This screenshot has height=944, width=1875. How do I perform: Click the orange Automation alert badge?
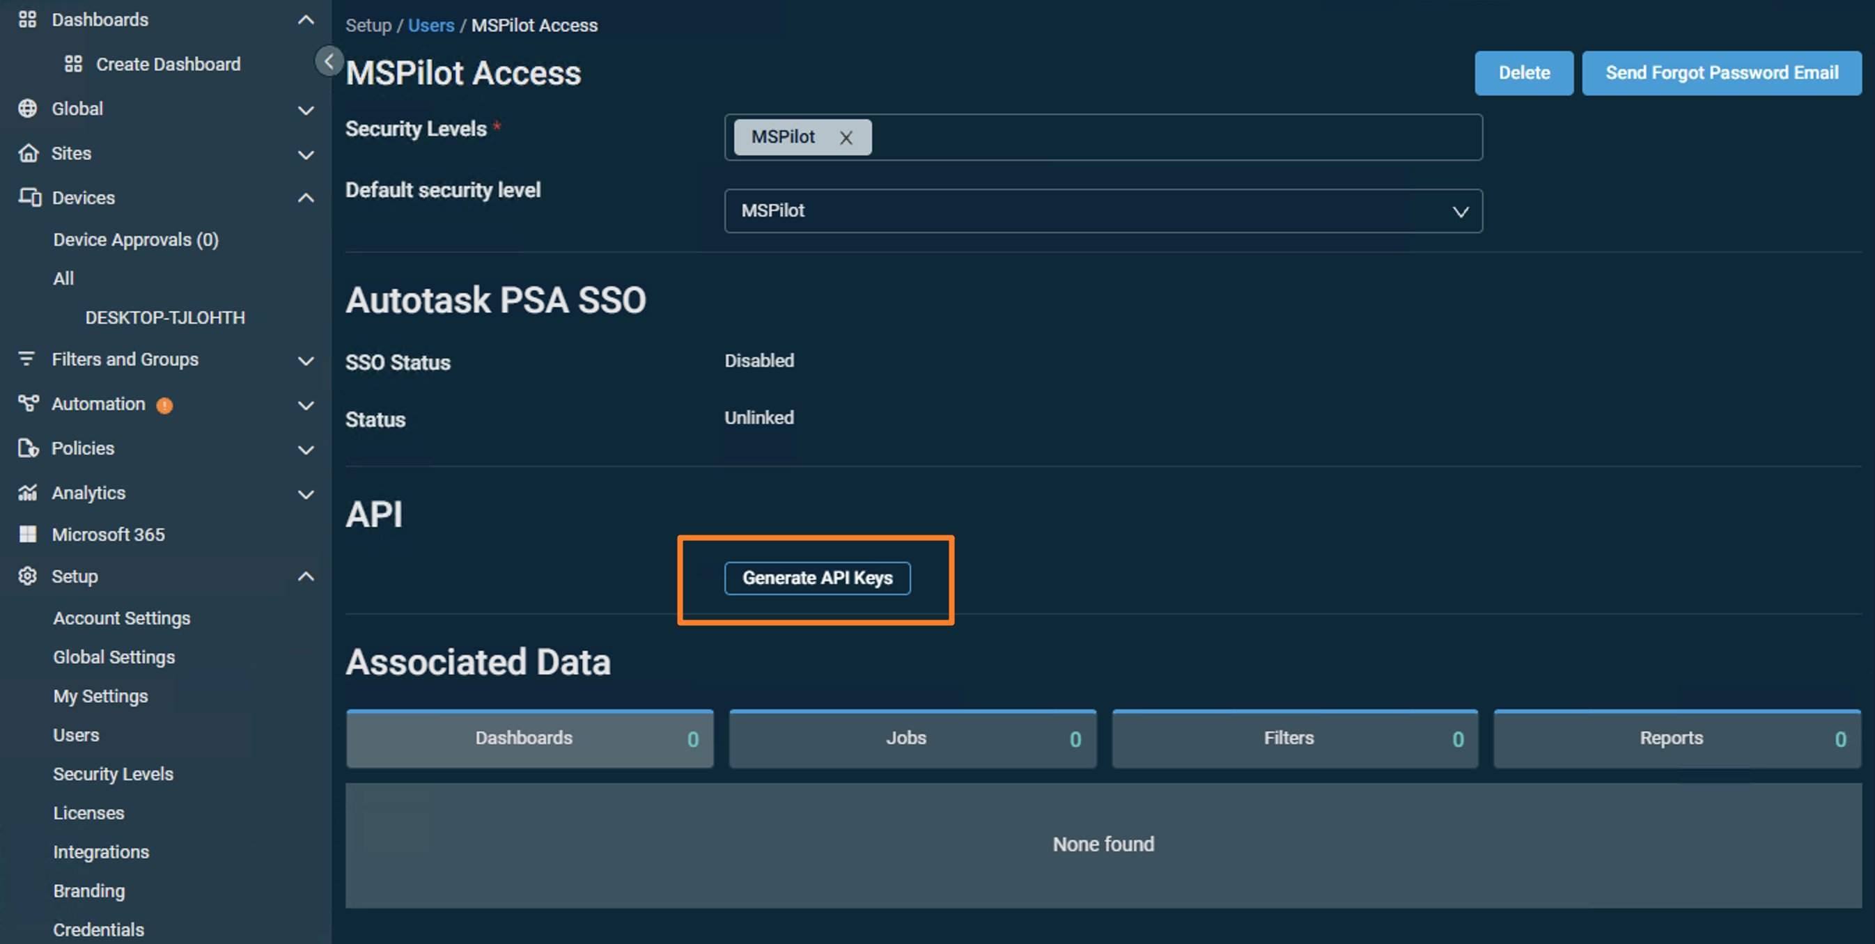(x=165, y=405)
